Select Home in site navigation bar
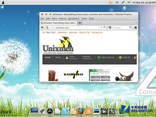156x117 pixels. (x=48, y=57)
